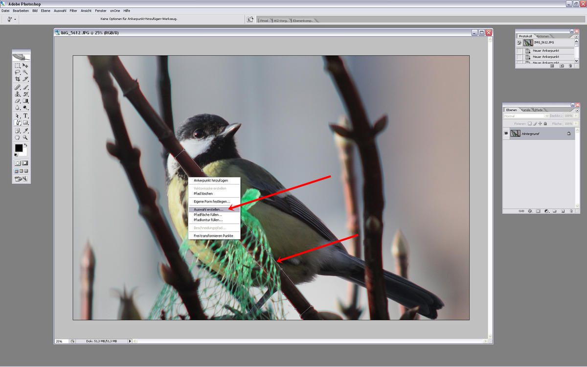Screen dimensions: 587x367
Task: Select the Blur tool
Action: coord(17,107)
